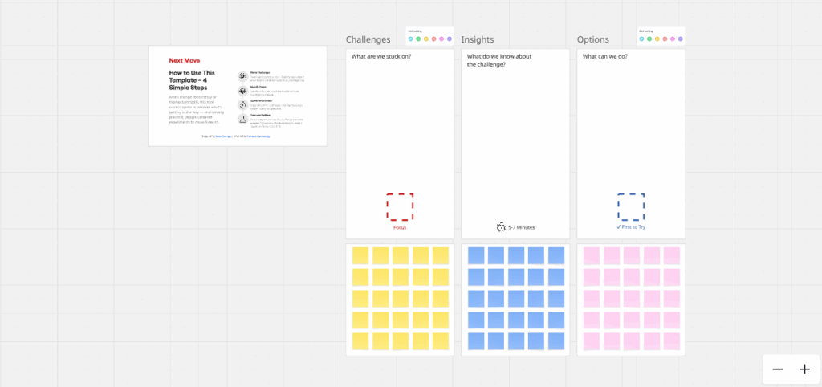Screen dimensions: 822x387
Task: Click the third circular-arrows step icon
Action: pos(242,104)
